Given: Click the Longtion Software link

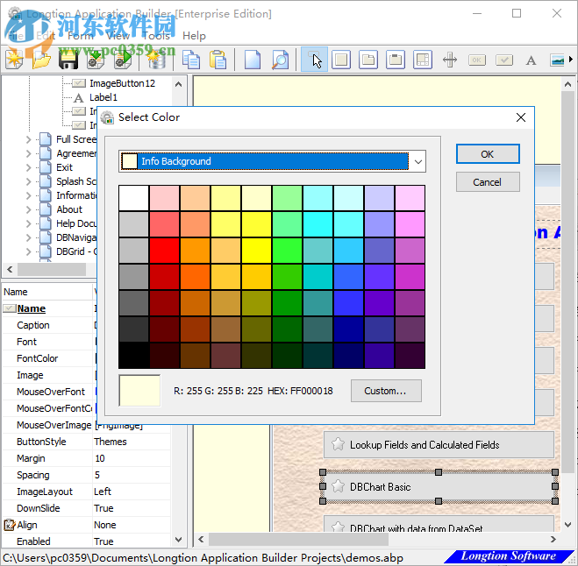Looking at the screenshot, I should click(509, 556).
